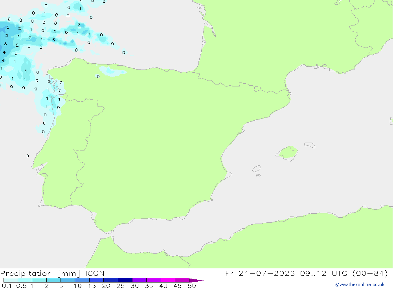This screenshot has width=393, height=288.
Task: Click the 2–5 mm legend color swatch
Action: click(x=53, y=280)
